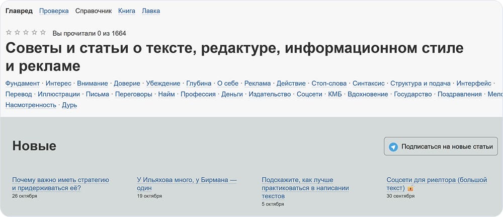Open the Глубина topic

(x=199, y=84)
